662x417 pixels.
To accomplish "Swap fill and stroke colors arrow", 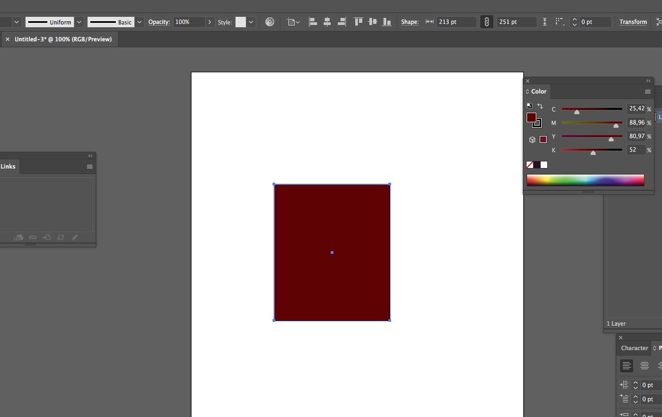I will [x=540, y=106].
